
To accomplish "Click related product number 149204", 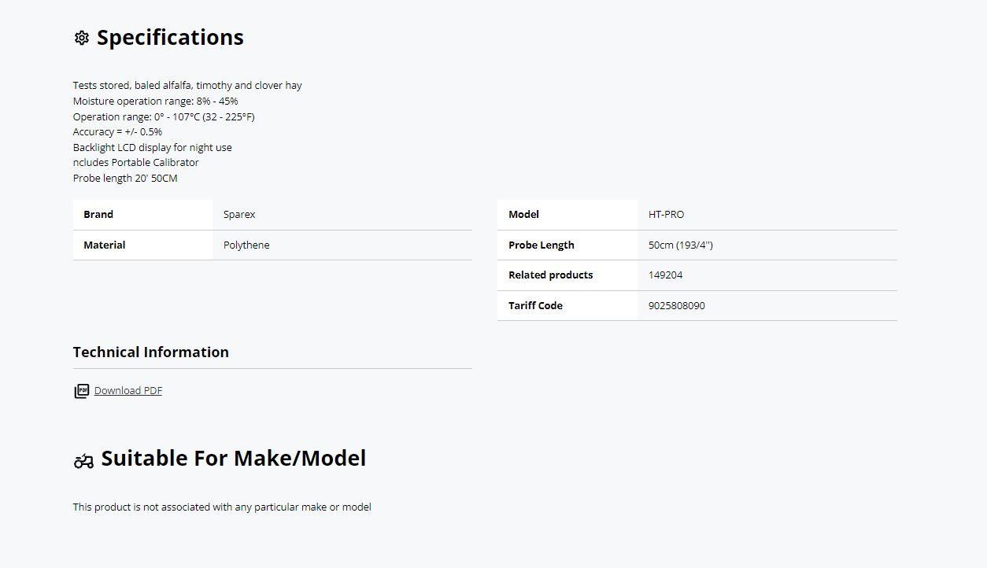I will [x=665, y=275].
